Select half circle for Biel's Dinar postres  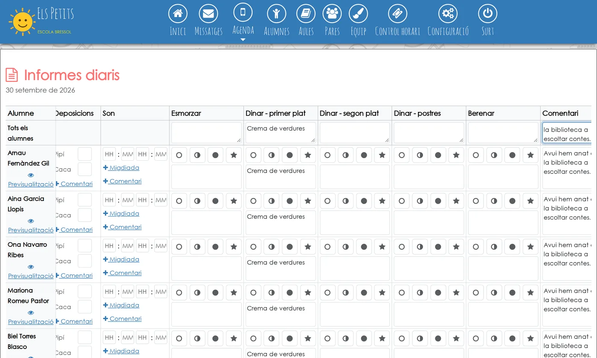[420, 338]
